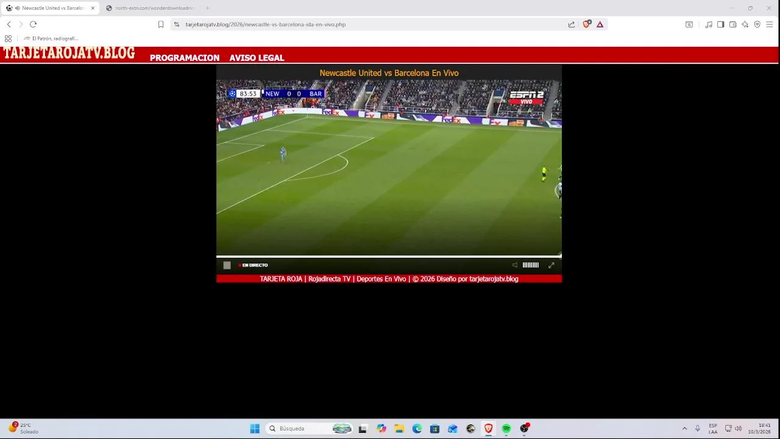The height and width of the screenshot is (439, 780).
Task: Bookmark this page
Action: click(x=161, y=24)
